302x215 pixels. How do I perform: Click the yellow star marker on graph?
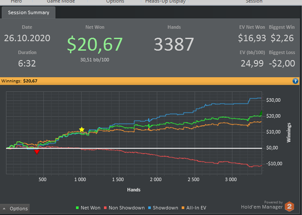tap(82, 129)
